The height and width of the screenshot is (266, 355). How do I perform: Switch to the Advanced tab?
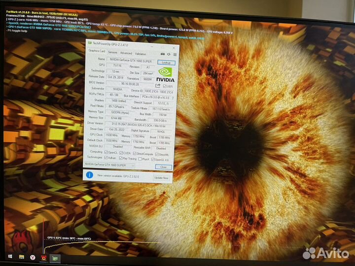click(x=126, y=53)
